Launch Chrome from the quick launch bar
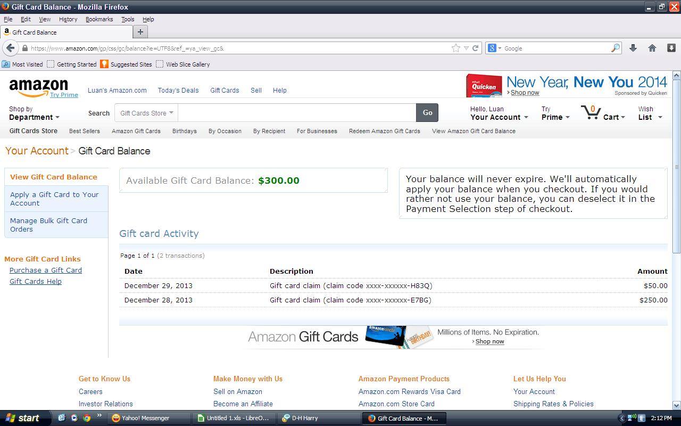The width and height of the screenshot is (681, 426). (87, 418)
